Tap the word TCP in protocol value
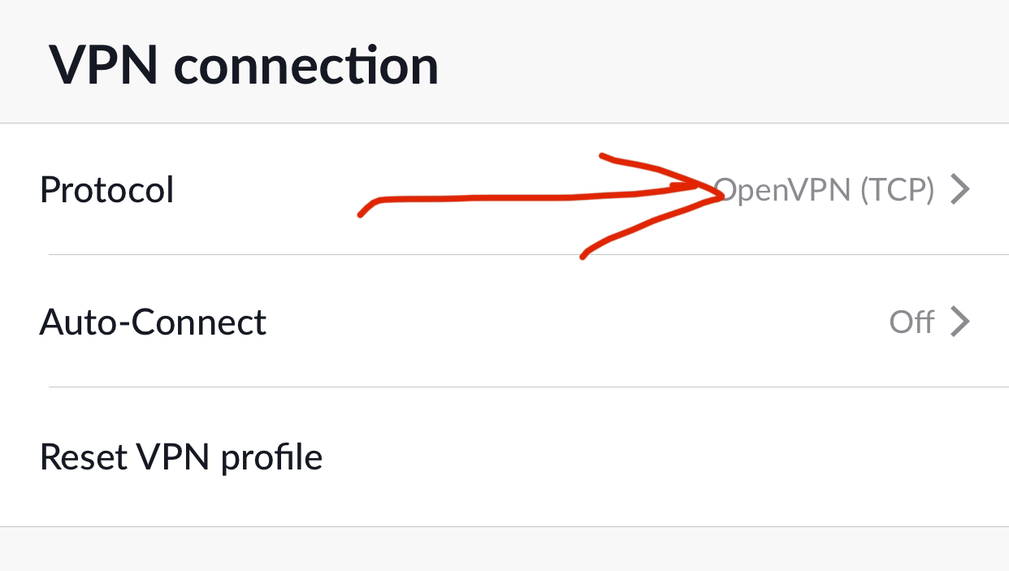 [x=897, y=190]
